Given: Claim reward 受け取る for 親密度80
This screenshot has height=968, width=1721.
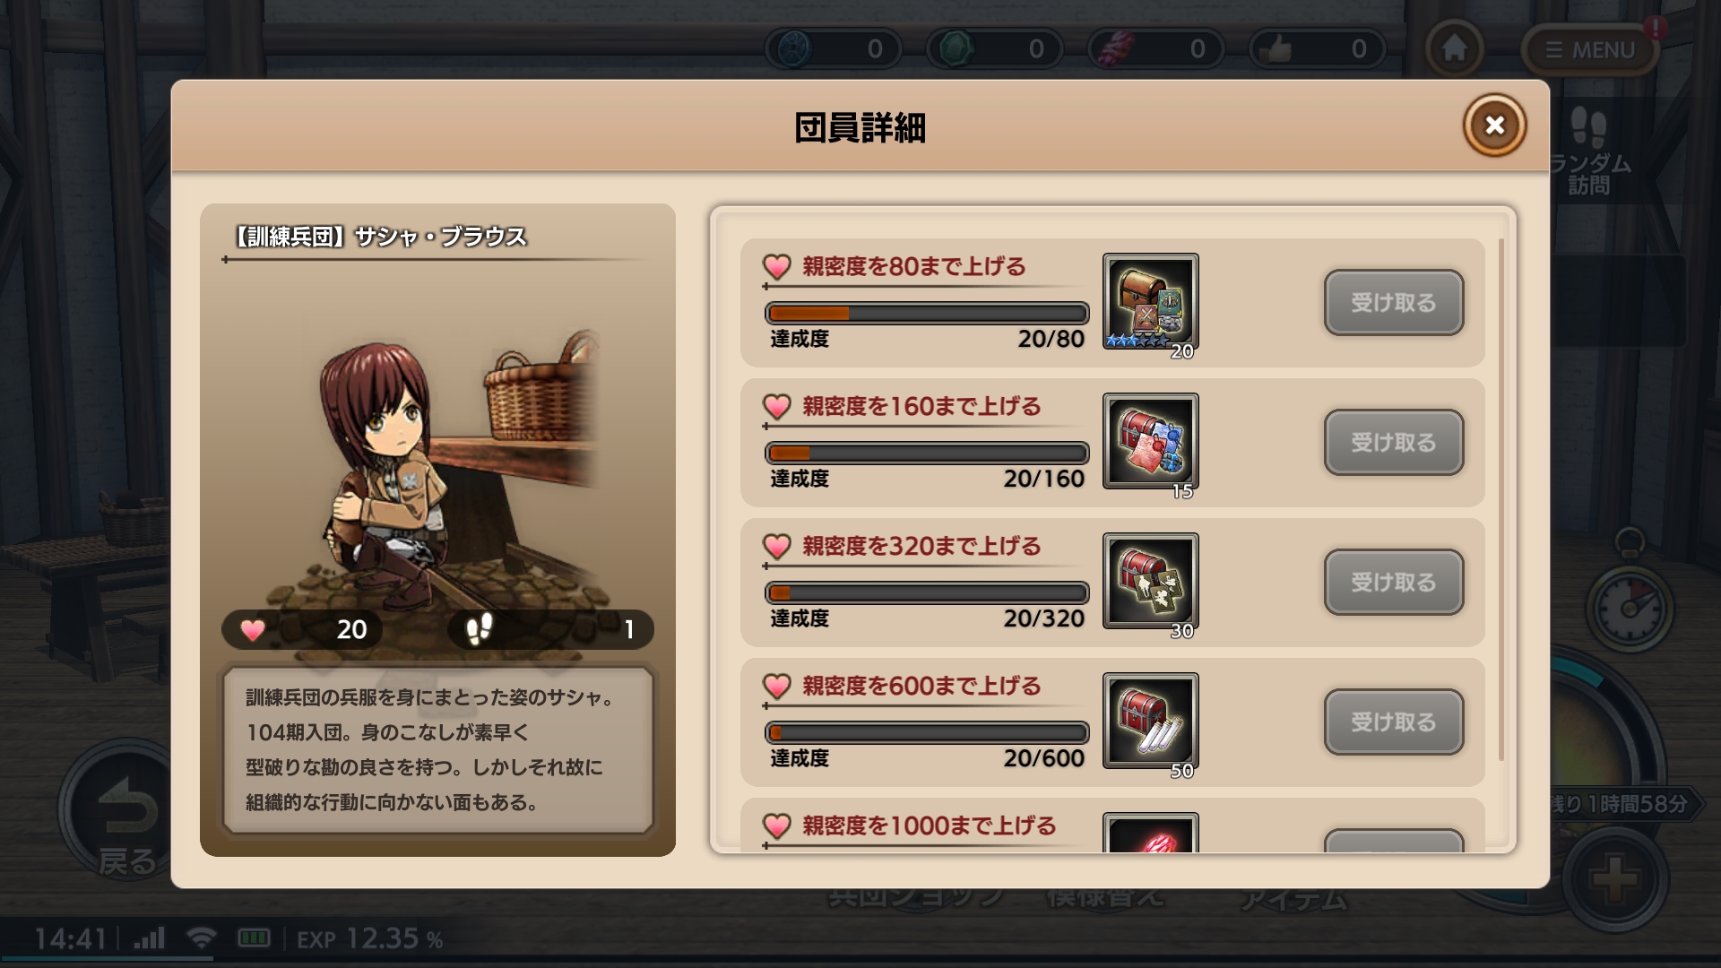Looking at the screenshot, I should pyautogui.click(x=1394, y=303).
